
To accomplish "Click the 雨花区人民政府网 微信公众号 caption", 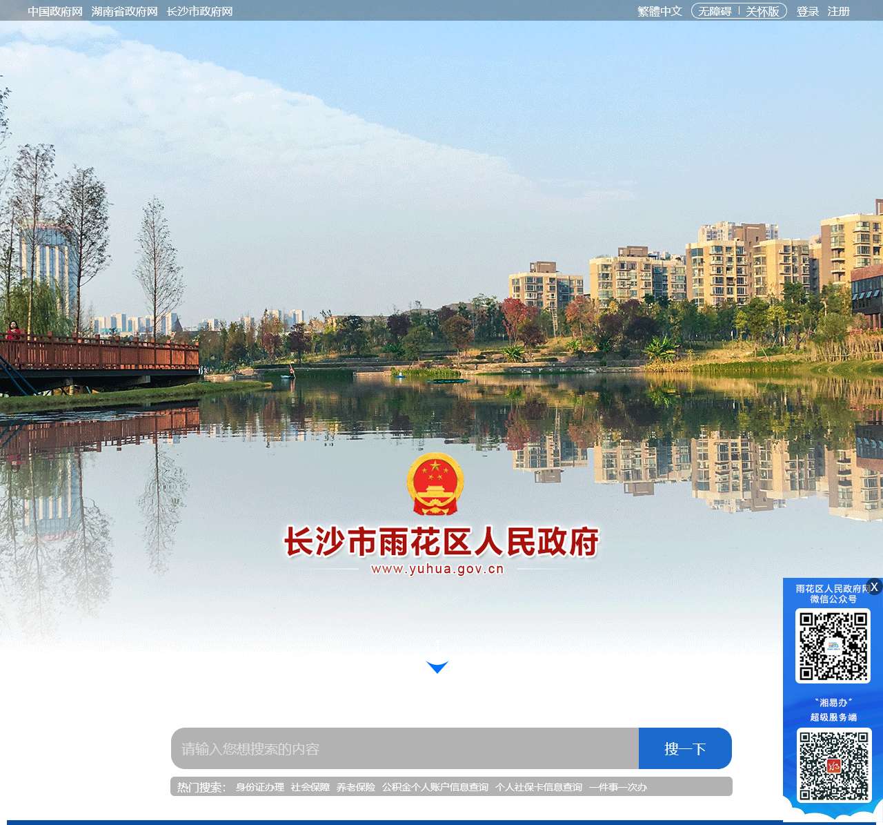I will pos(833,594).
